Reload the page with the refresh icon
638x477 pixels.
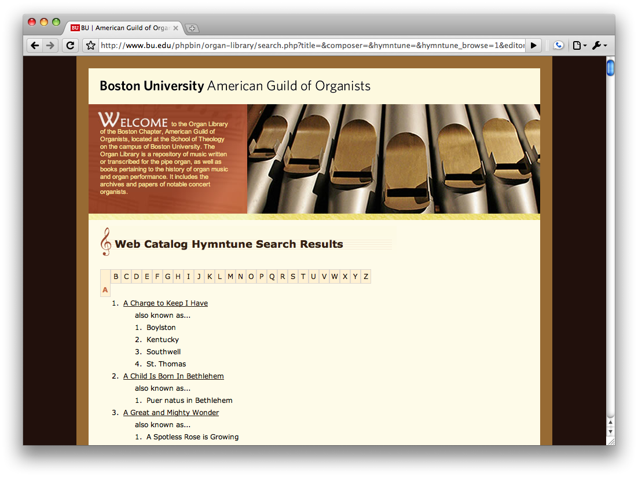(x=70, y=45)
